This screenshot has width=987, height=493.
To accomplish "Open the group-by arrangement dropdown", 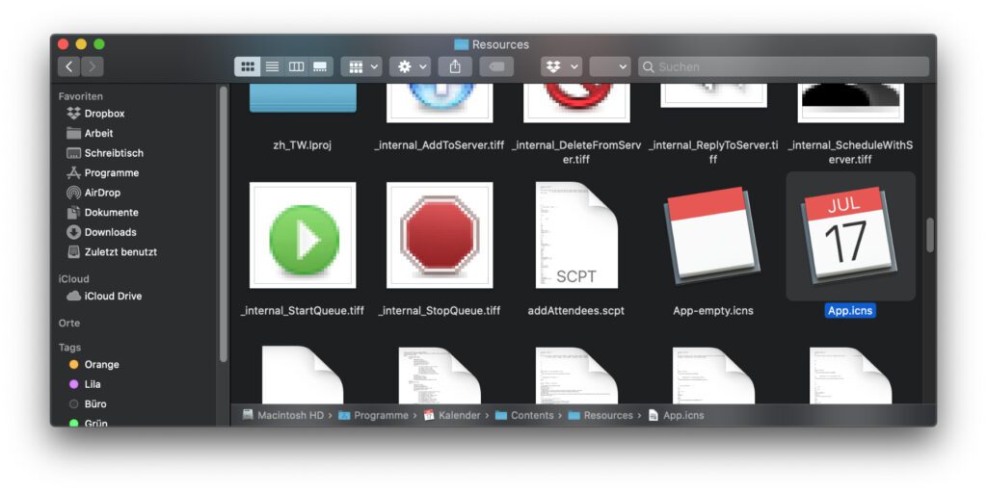I will click(x=361, y=66).
